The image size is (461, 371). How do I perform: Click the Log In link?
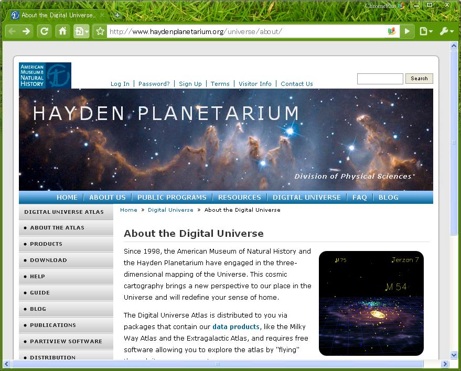(x=120, y=84)
